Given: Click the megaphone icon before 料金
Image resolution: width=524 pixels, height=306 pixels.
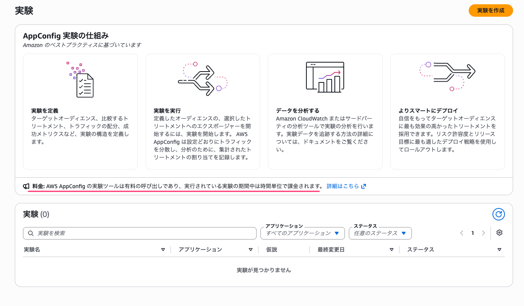Looking at the screenshot, I should point(26,186).
